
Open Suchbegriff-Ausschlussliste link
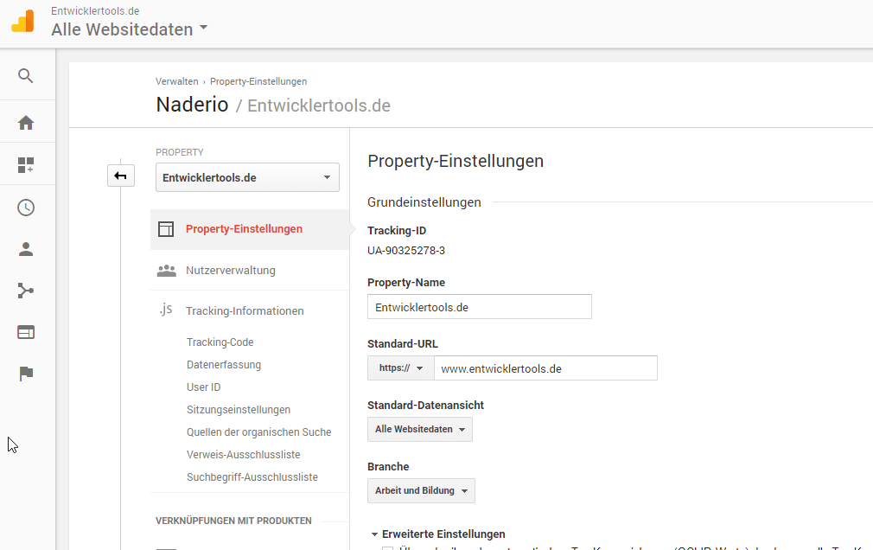click(252, 477)
